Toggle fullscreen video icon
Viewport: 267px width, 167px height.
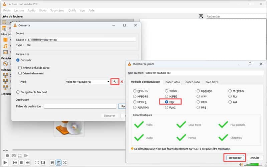pyautogui.click(x=35, y=162)
